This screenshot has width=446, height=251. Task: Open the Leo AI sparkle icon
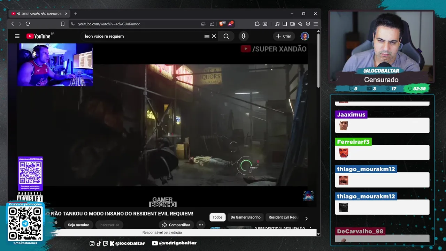click(300, 24)
